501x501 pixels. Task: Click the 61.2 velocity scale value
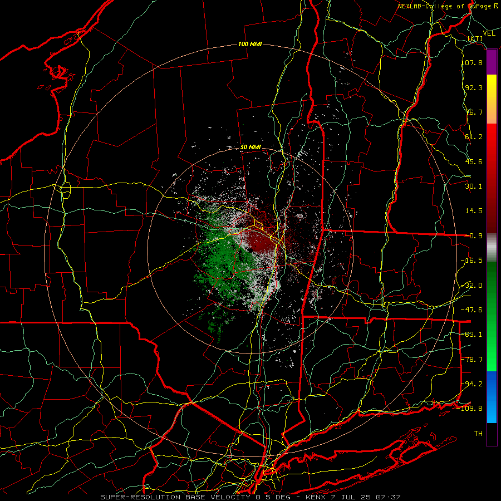tap(474, 137)
